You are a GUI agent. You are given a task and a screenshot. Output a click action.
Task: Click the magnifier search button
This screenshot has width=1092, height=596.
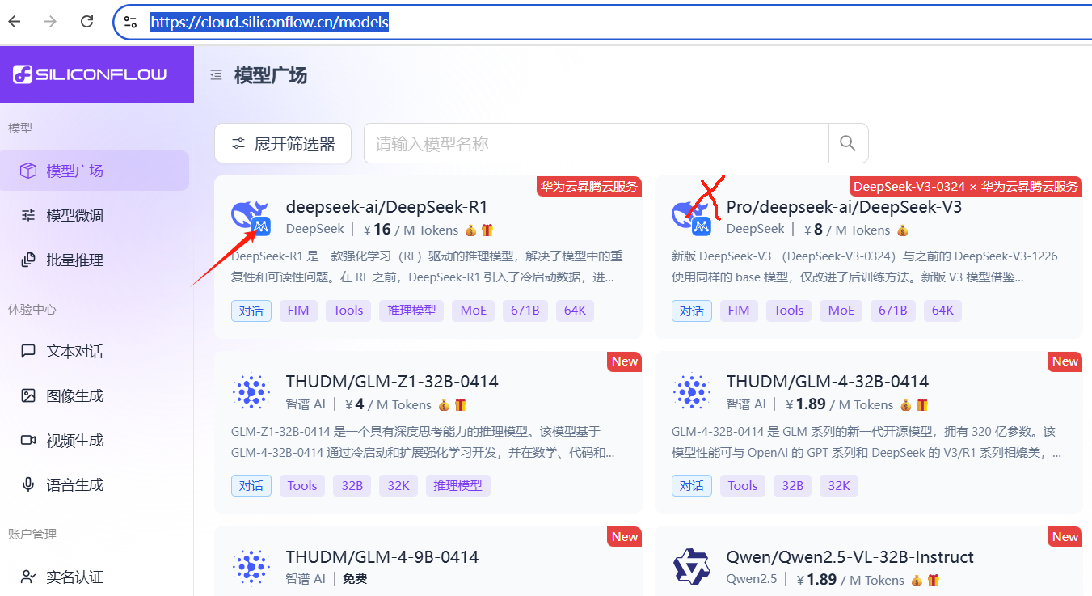848,143
